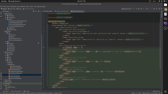Open the clock and date in the top bar
Screen dimensions: 168x94
click(81, 1)
